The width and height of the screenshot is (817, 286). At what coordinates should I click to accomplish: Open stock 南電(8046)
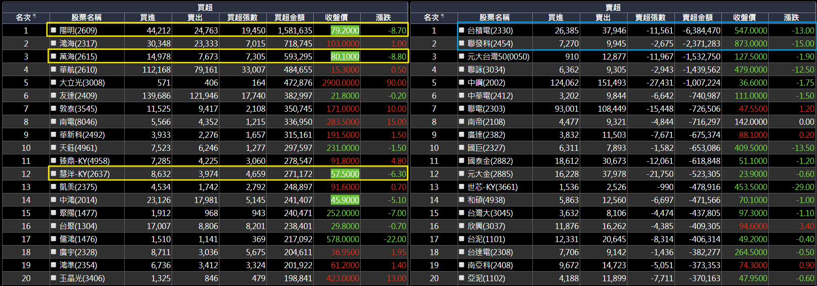[x=78, y=122]
